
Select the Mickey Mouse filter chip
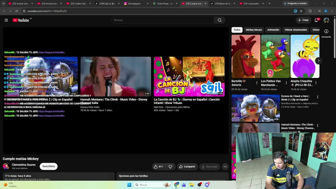click(254, 30)
